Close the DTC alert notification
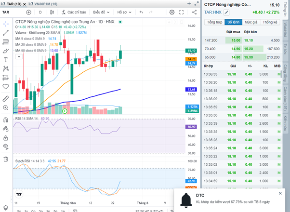Image resolution: width=290 pixels, height=212 pixels. pyautogui.click(x=280, y=193)
